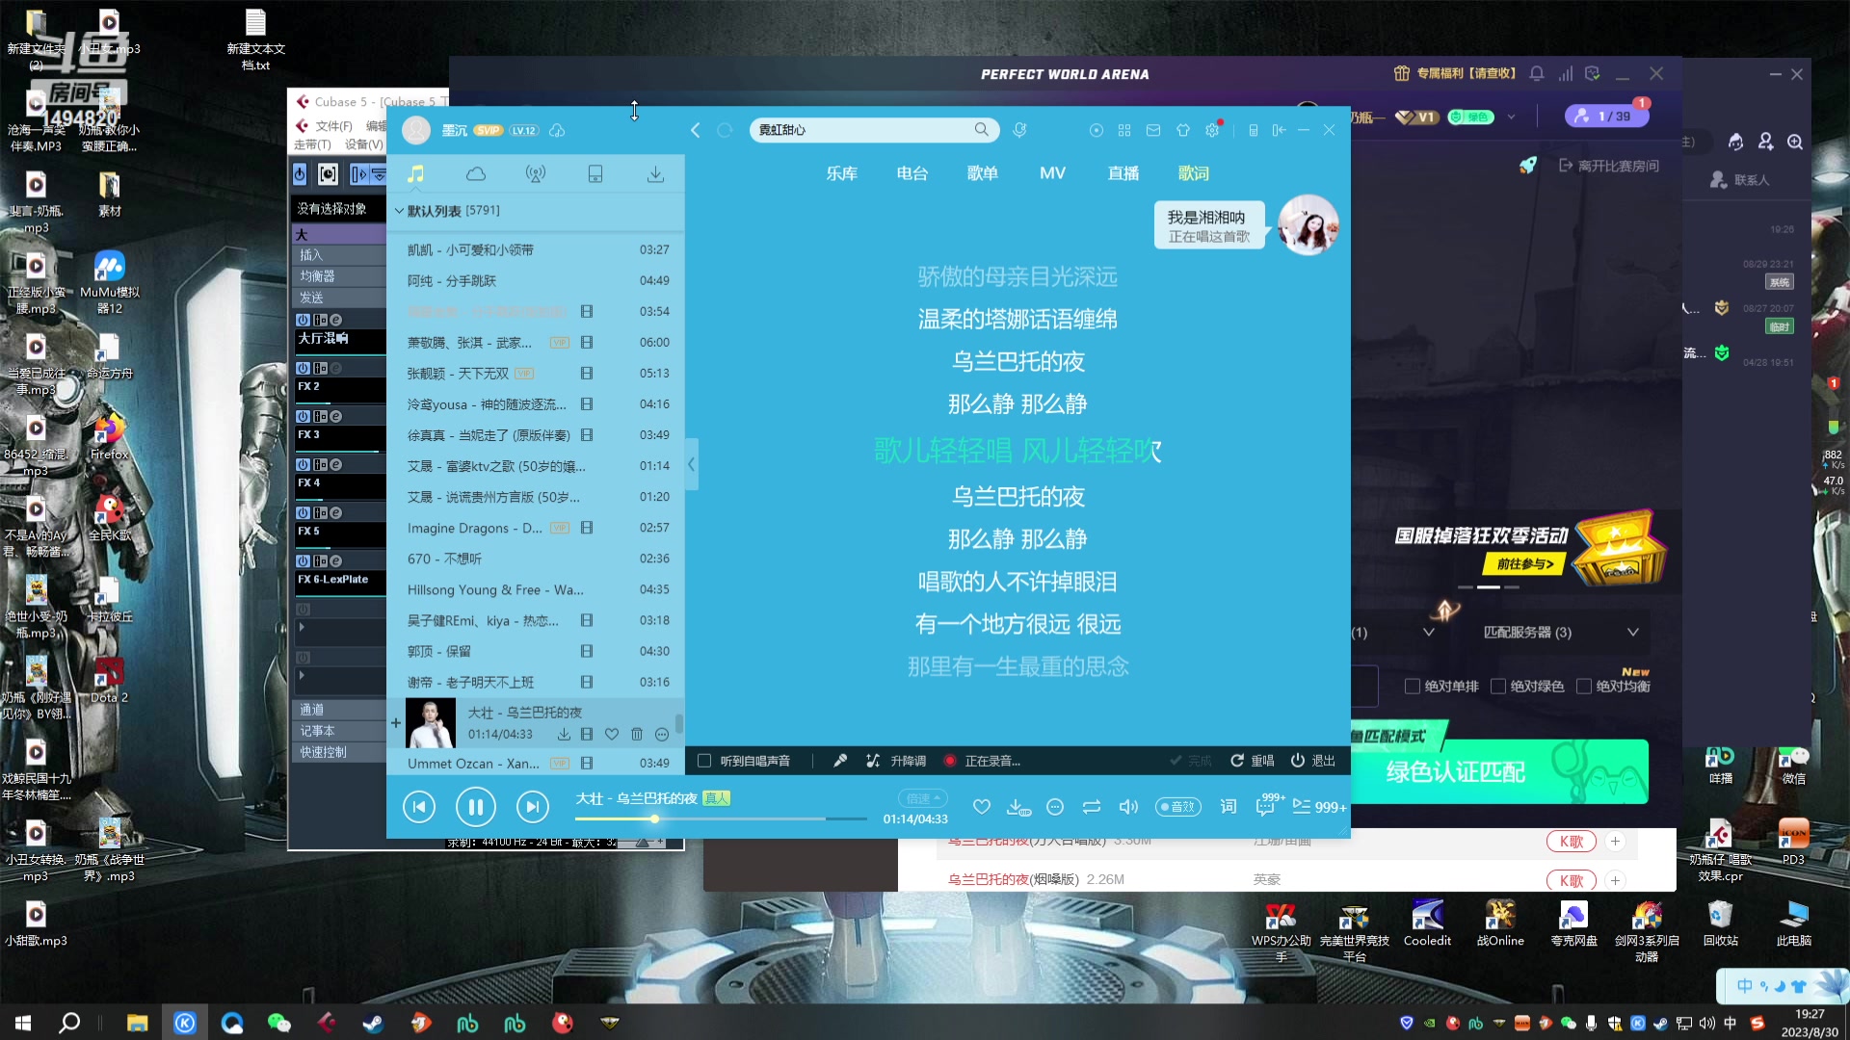Toggle 听到自唱声音 checkbox
Screen dimensions: 1850x1040
pos(704,761)
